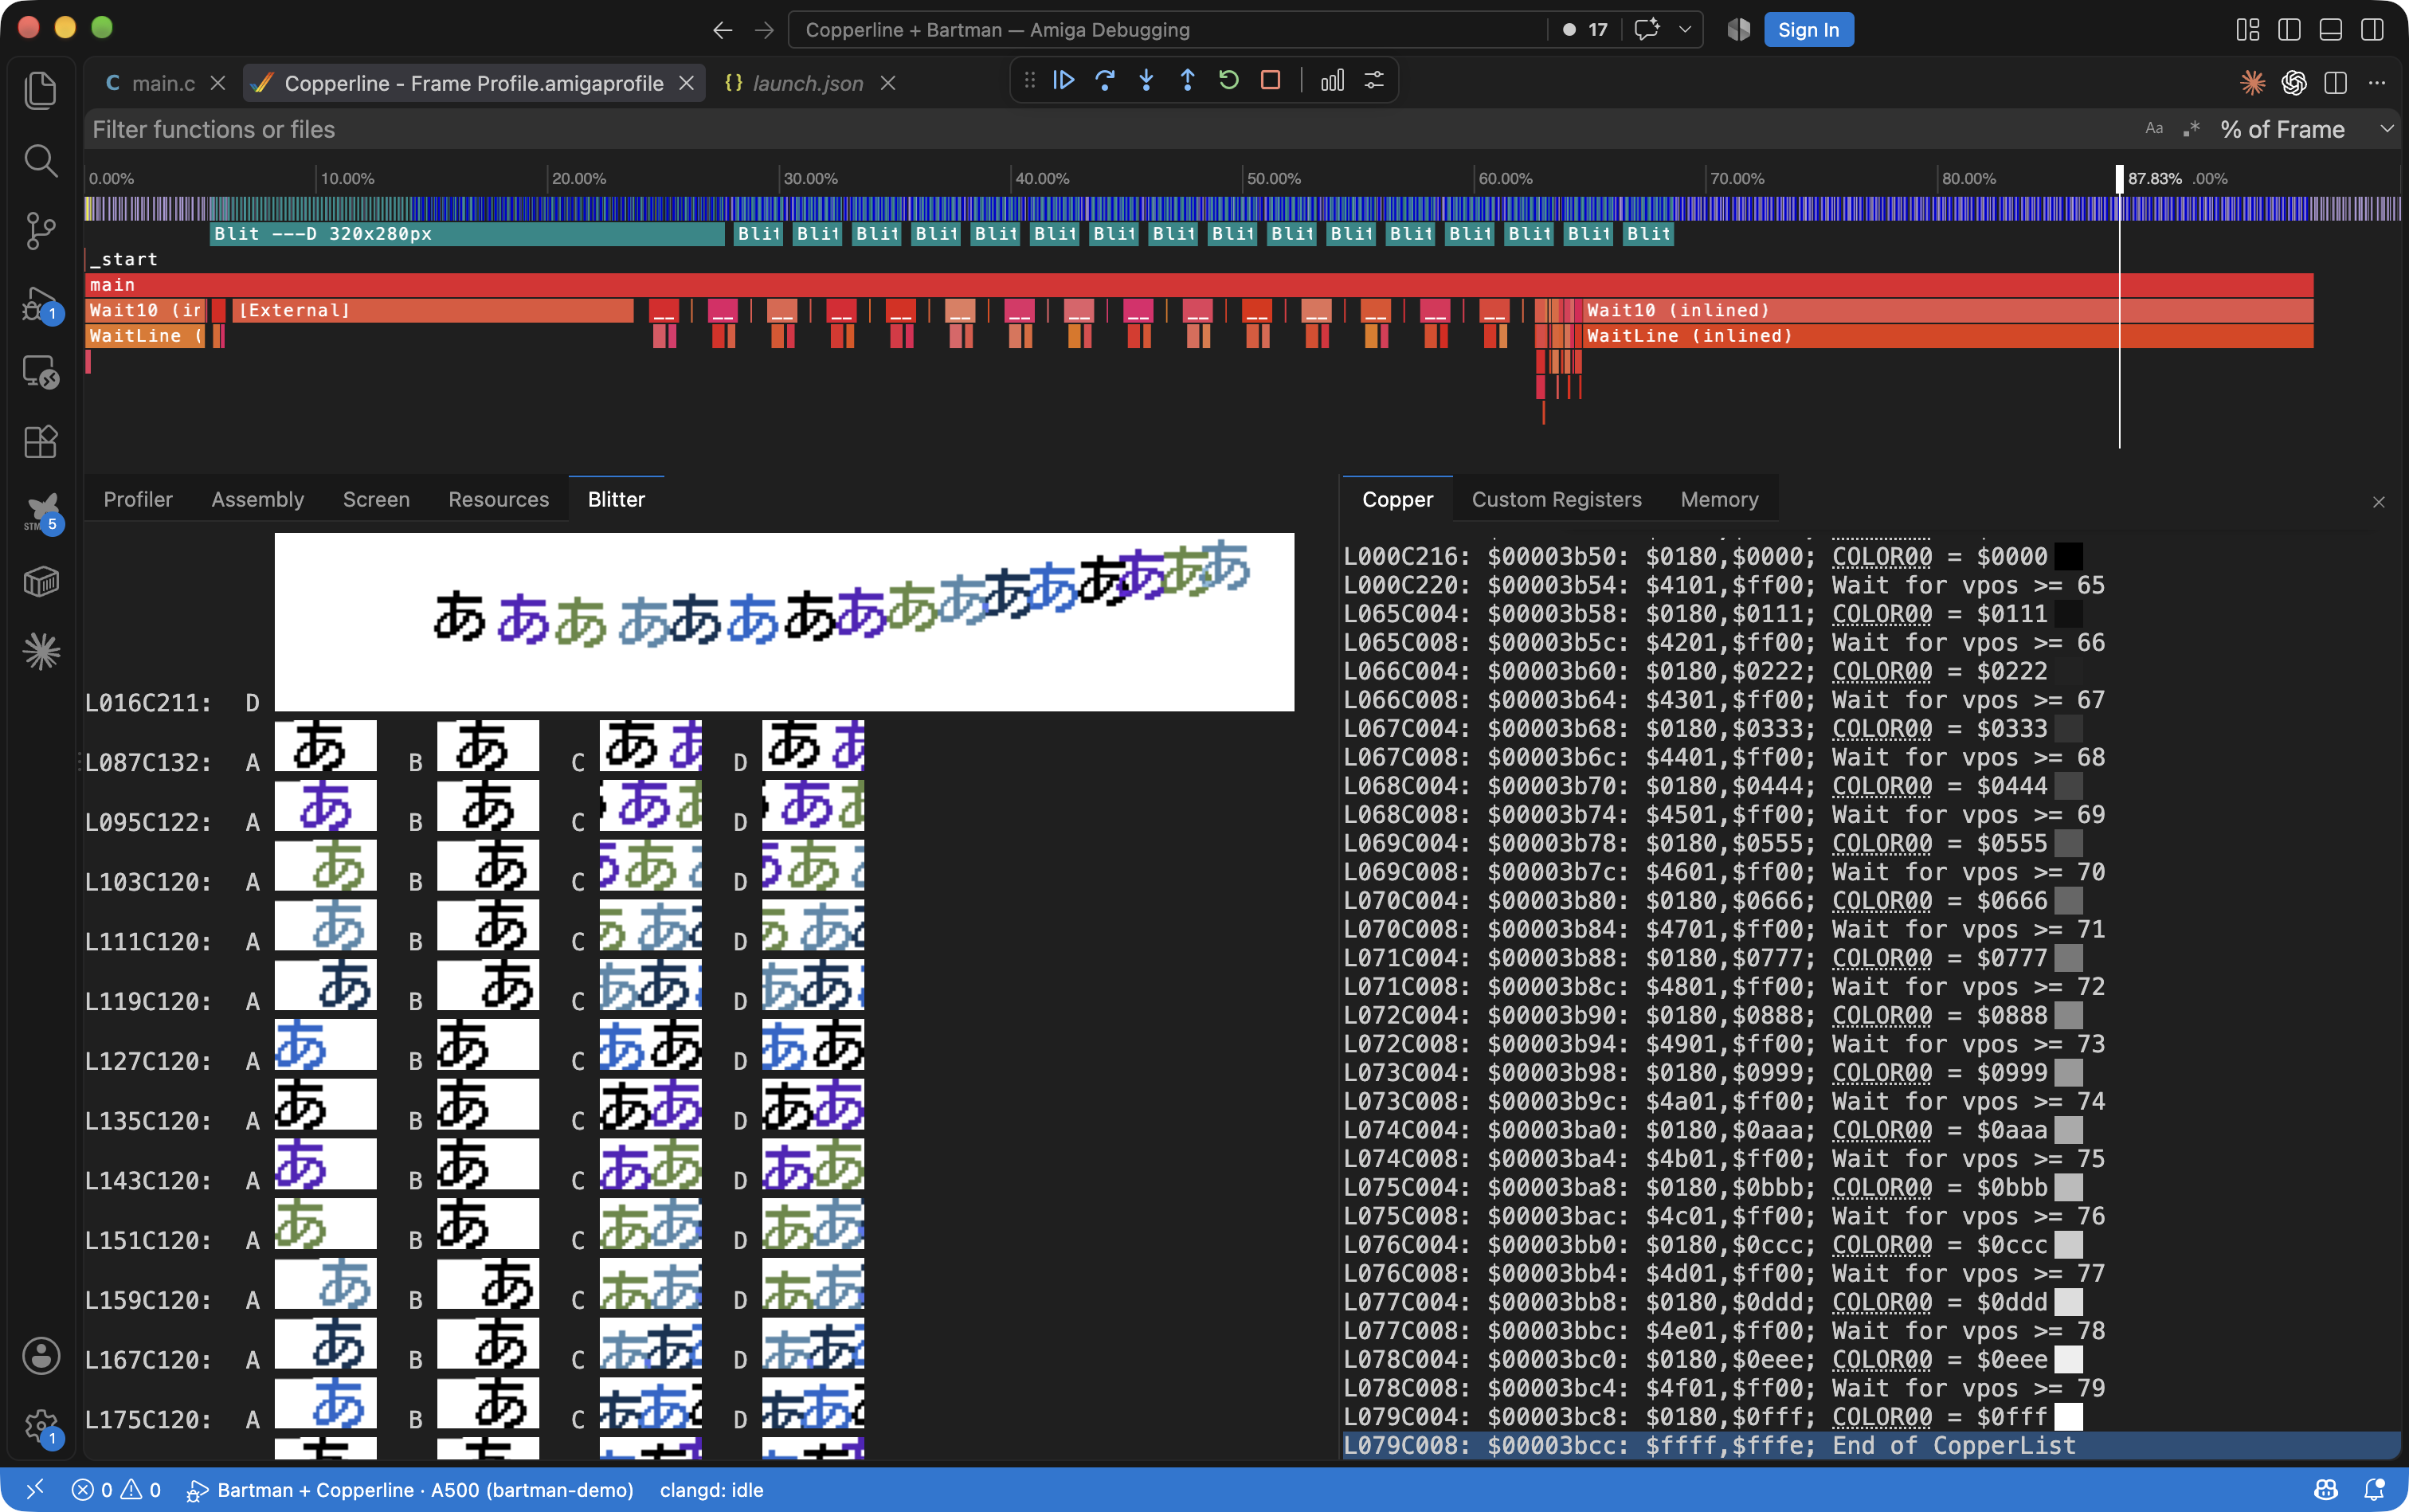
Task: Toggle match case in filter
Action: click(2154, 129)
